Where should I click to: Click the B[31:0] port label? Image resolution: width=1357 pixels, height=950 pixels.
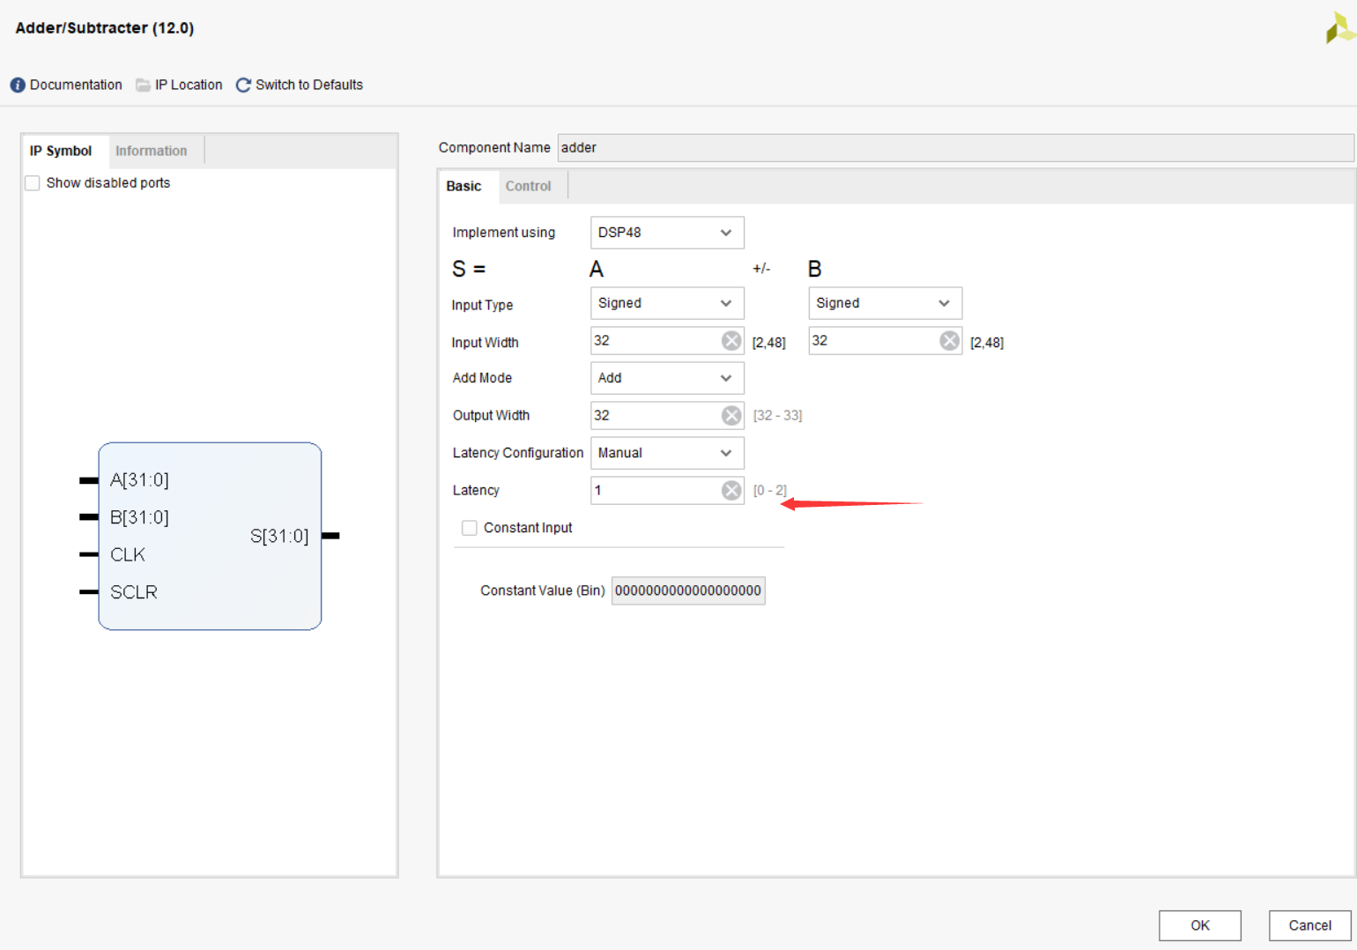(x=139, y=517)
